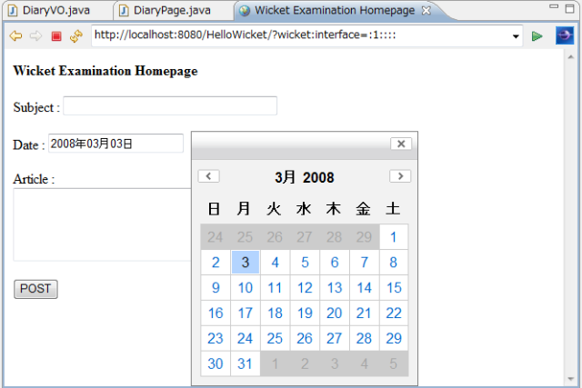Viewport: 582px width, 388px height.
Task: Open the URL history dropdown arrow
Action: (x=516, y=36)
